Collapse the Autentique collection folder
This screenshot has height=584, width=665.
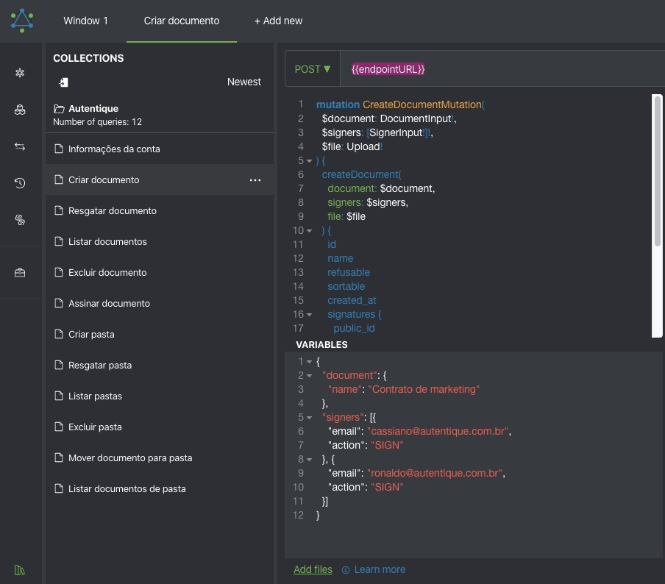tap(59, 108)
